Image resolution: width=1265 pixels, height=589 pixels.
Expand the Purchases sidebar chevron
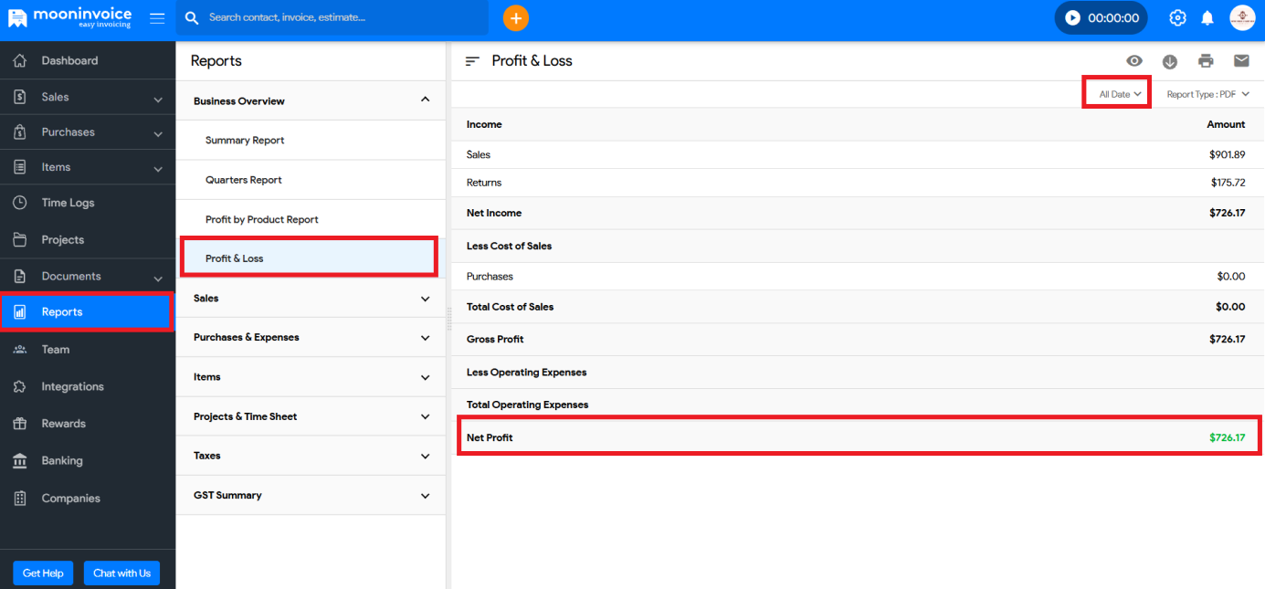coord(158,134)
